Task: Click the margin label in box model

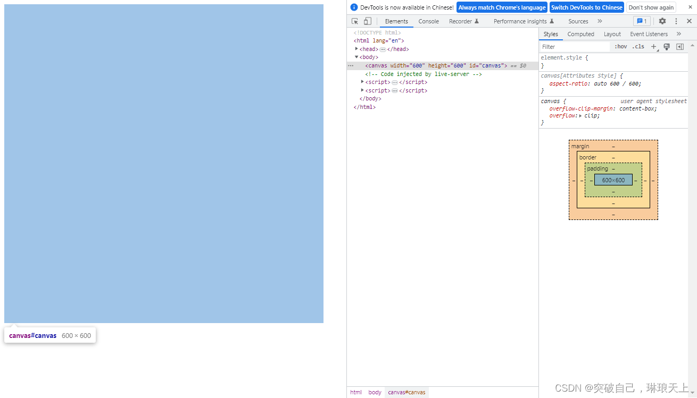Action: [x=580, y=146]
